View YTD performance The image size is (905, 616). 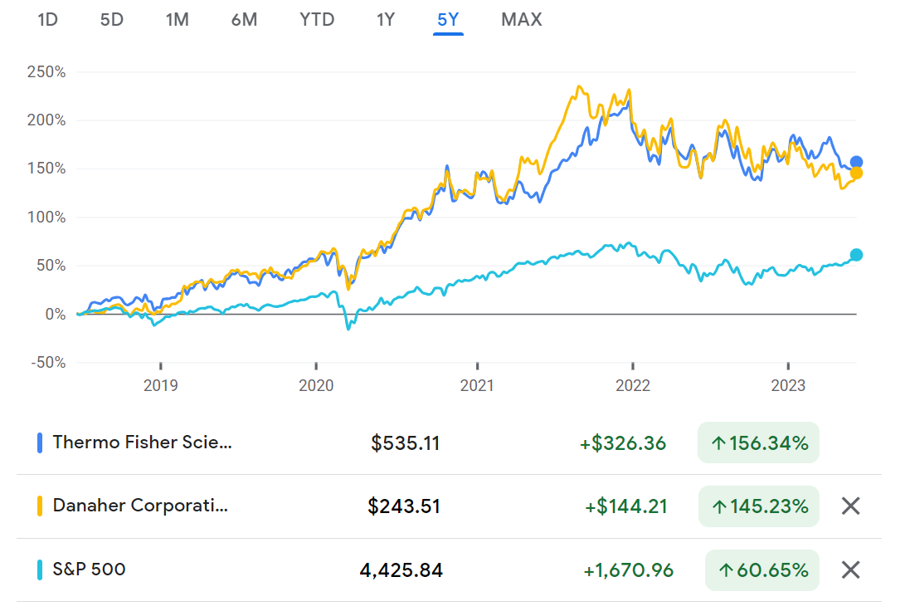pyautogui.click(x=316, y=20)
